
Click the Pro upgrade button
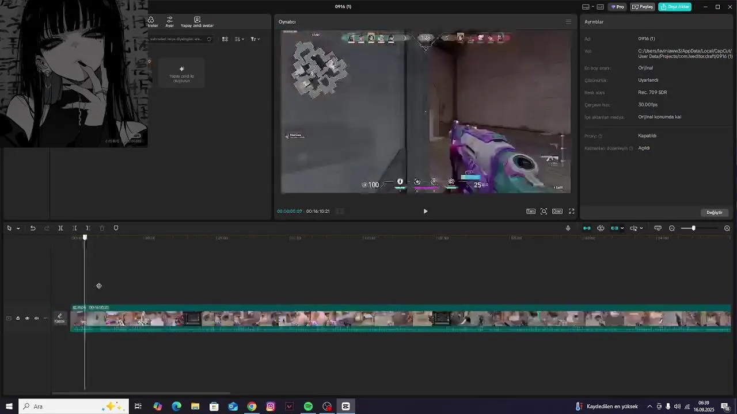tap(618, 7)
